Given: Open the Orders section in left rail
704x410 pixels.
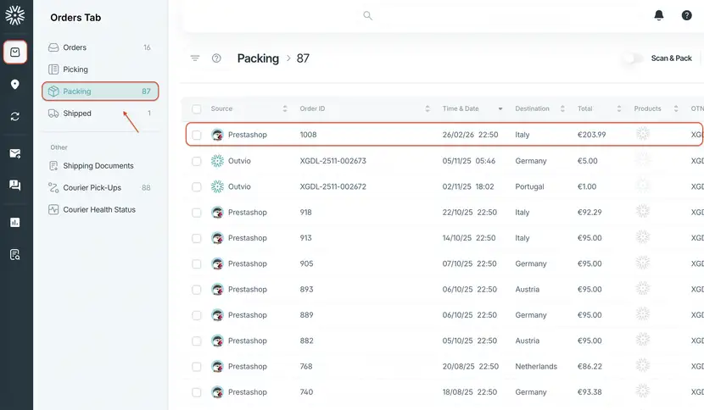Looking at the screenshot, I should click(x=14, y=52).
